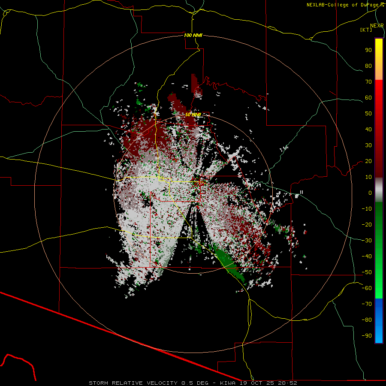
Task: Click the -90 value on velocity scale
Action: (367, 336)
